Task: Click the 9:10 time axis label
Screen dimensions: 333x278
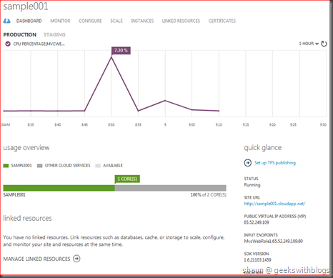Action: click(x=219, y=125)
